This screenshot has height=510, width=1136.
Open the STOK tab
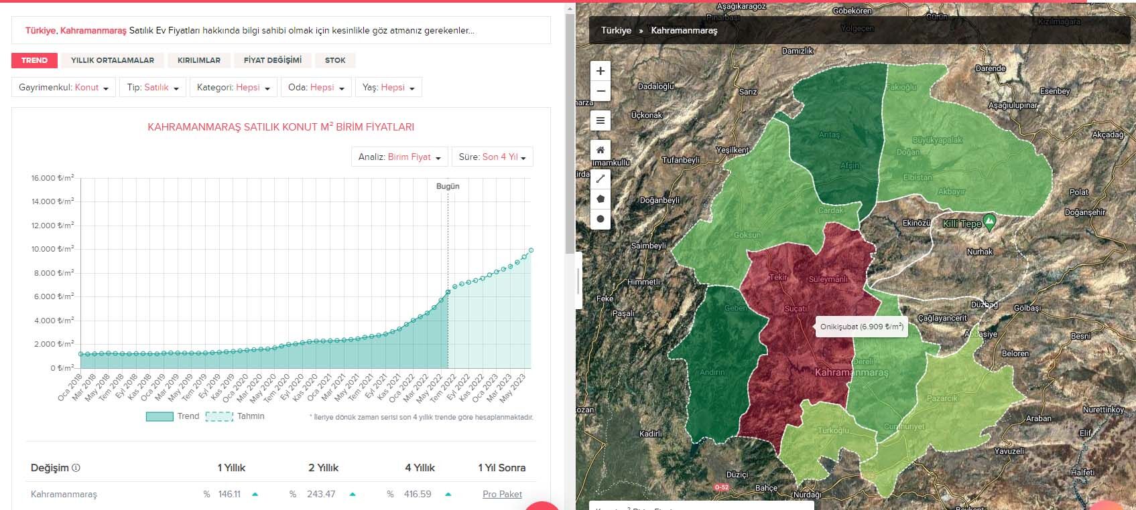(x=335, y=60)
